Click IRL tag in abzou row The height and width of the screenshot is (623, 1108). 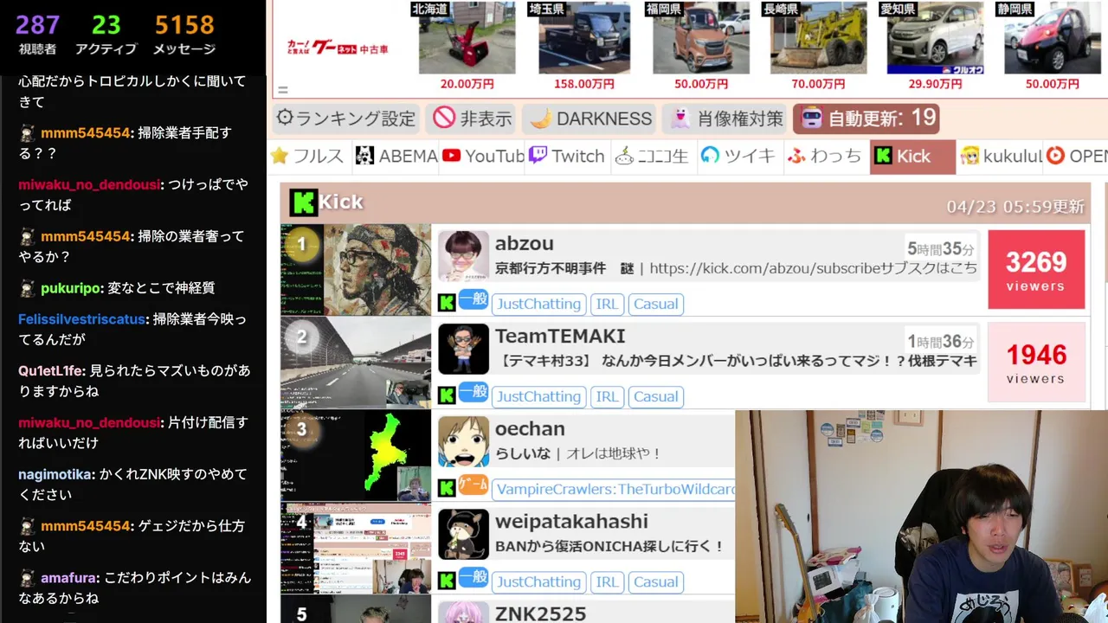pos(607,304)
